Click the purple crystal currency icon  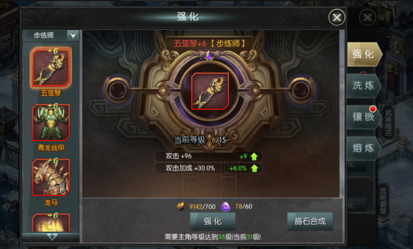click(226, 207)
